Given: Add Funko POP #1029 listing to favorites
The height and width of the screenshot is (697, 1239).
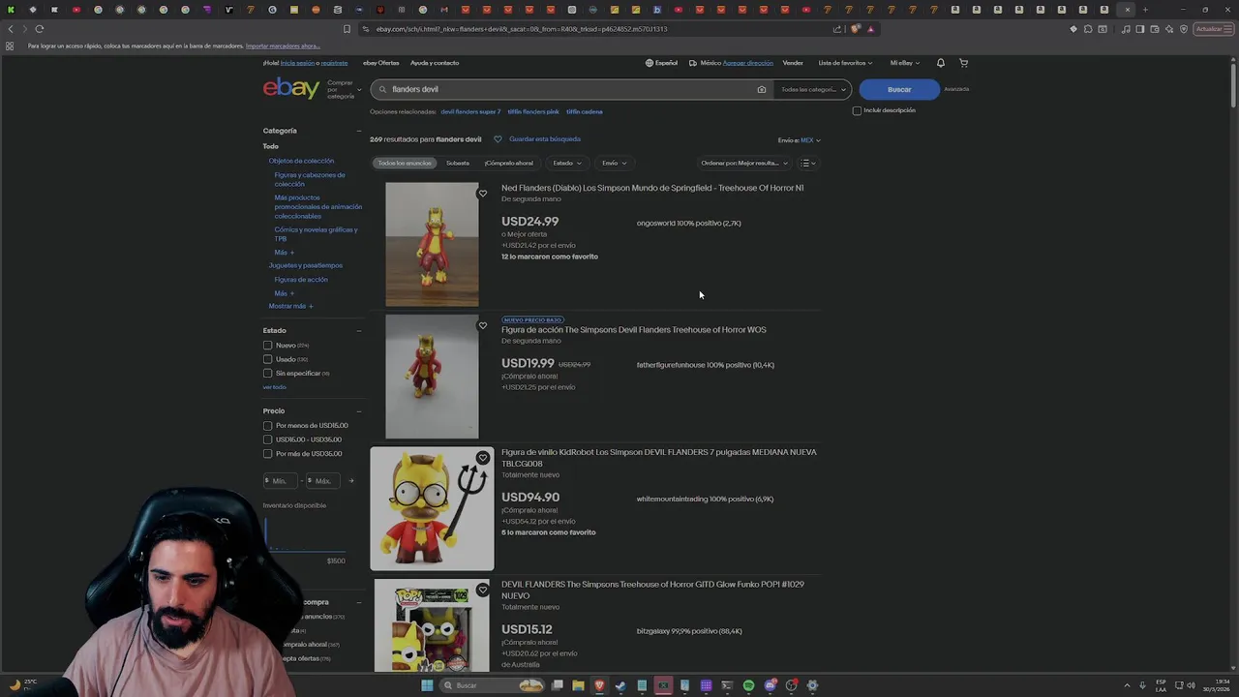Looking at the screenshot, I should coord(482,590).
